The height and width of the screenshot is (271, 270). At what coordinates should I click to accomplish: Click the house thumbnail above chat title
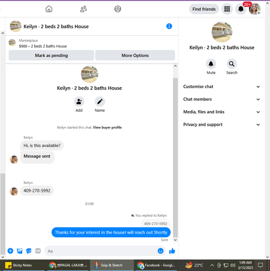click(89, 74)
